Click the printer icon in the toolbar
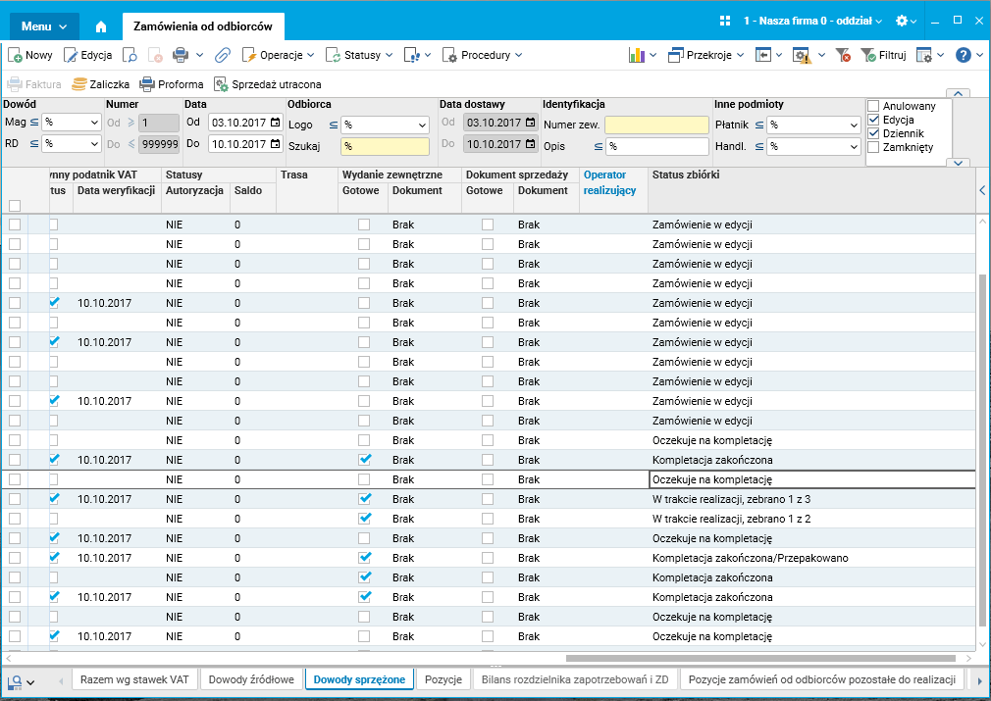 [181, 56]
